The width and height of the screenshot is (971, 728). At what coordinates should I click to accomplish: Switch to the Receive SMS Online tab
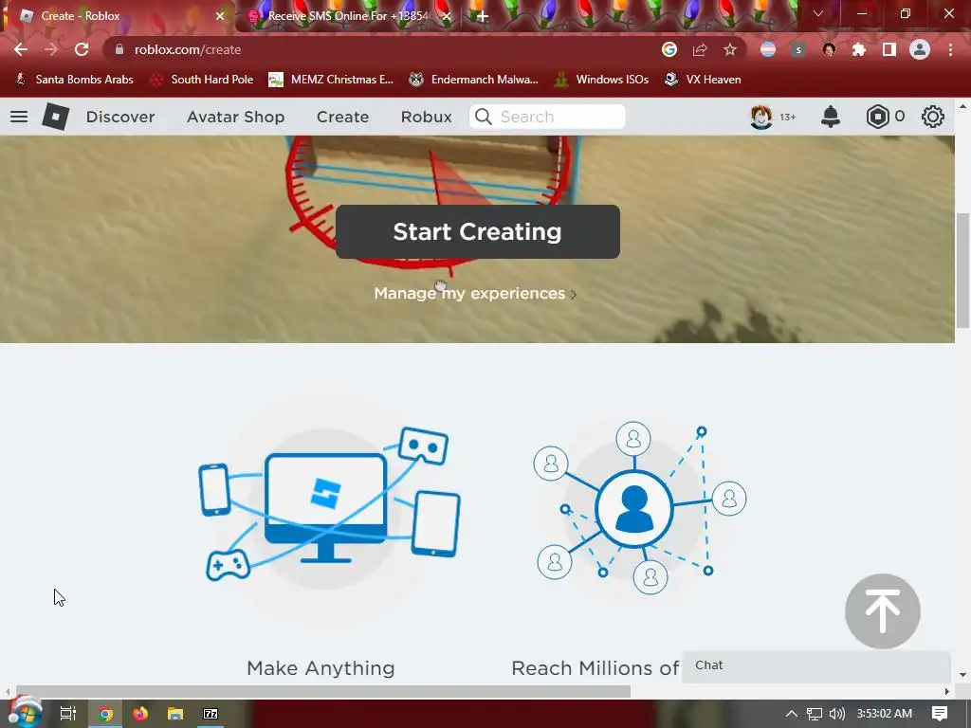[348, 16]
